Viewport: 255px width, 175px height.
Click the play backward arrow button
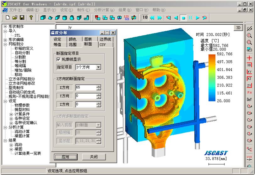(176, 18)
